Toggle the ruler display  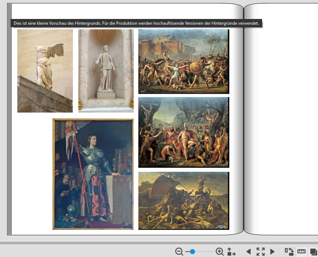point(302,252)
